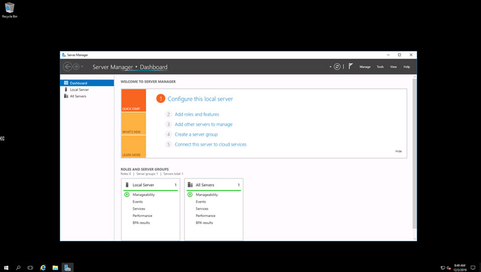Image resolution: width=481 pixels, height=272 pixels.
Task: Click Connect this server to cloud services
Action: point(210,144)
